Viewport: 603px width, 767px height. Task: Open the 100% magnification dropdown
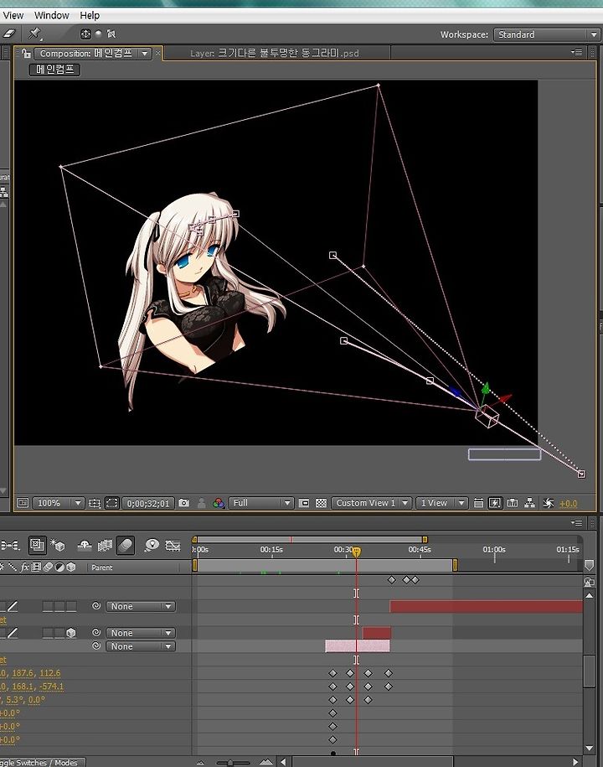pos(58,503)
